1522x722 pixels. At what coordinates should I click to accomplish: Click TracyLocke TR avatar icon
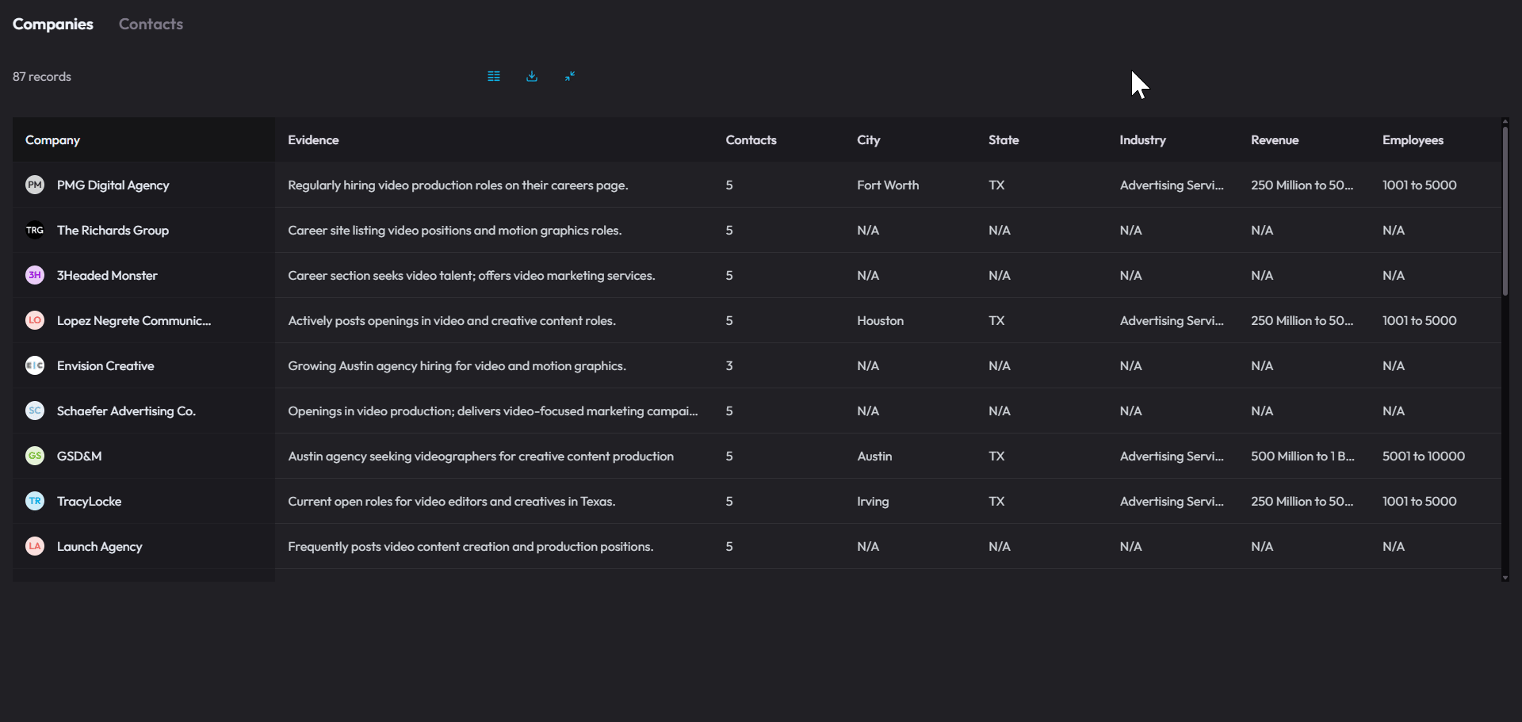pos(35,501)
